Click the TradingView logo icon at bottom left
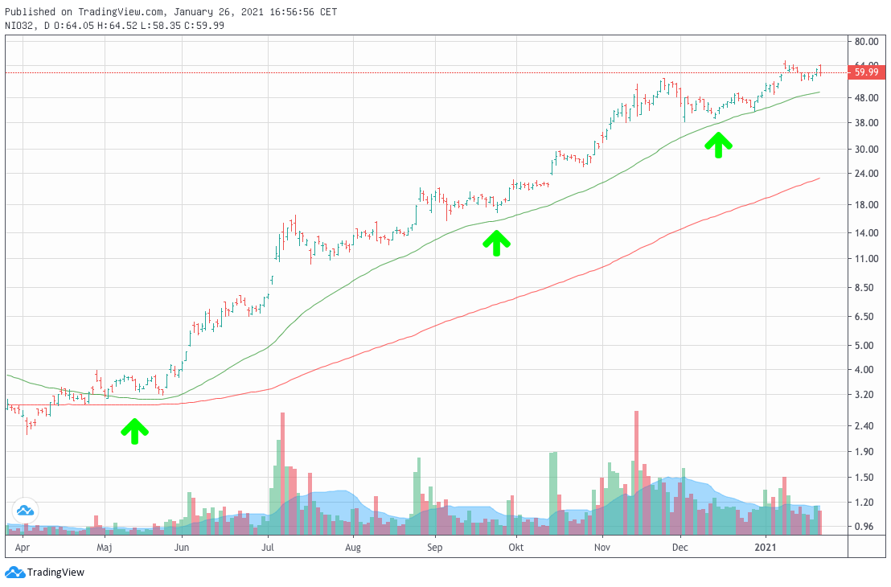The height and width of the screenshot is (587, 891). point(14,573)
